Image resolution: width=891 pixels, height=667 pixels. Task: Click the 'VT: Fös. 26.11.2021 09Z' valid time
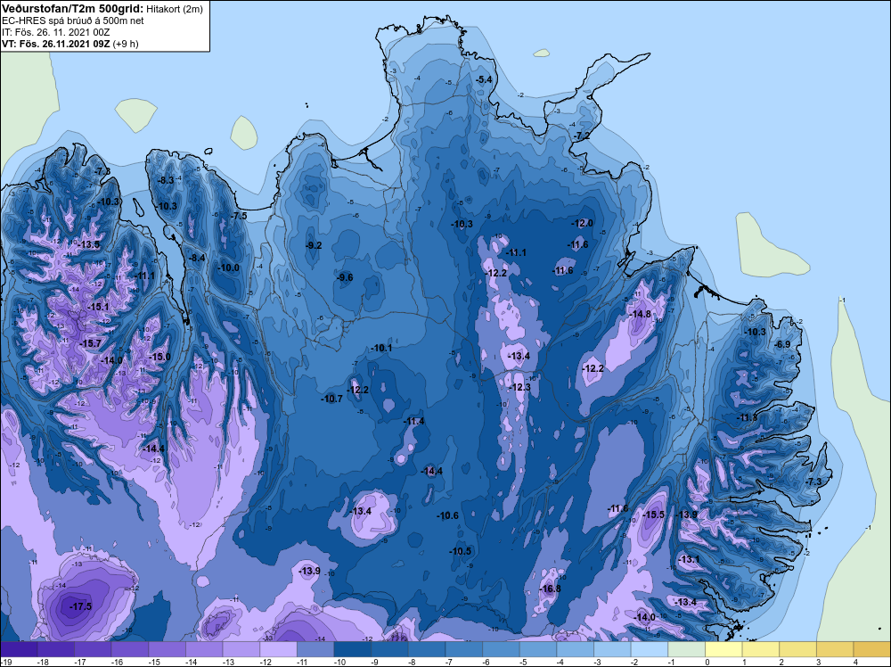pyautogui.click(x=55, y=44)
